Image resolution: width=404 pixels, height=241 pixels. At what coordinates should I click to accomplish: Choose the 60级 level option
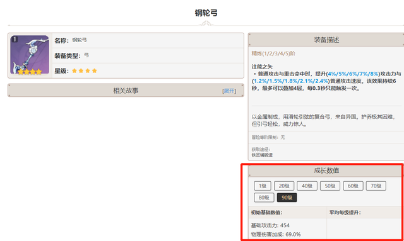[353, 186]
